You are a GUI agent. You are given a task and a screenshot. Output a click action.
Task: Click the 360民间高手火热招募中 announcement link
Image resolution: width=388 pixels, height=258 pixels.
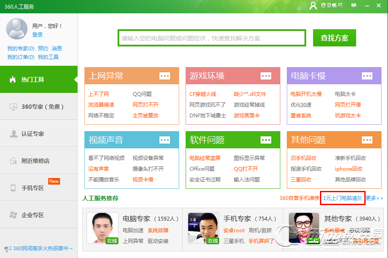pos(43,249)
